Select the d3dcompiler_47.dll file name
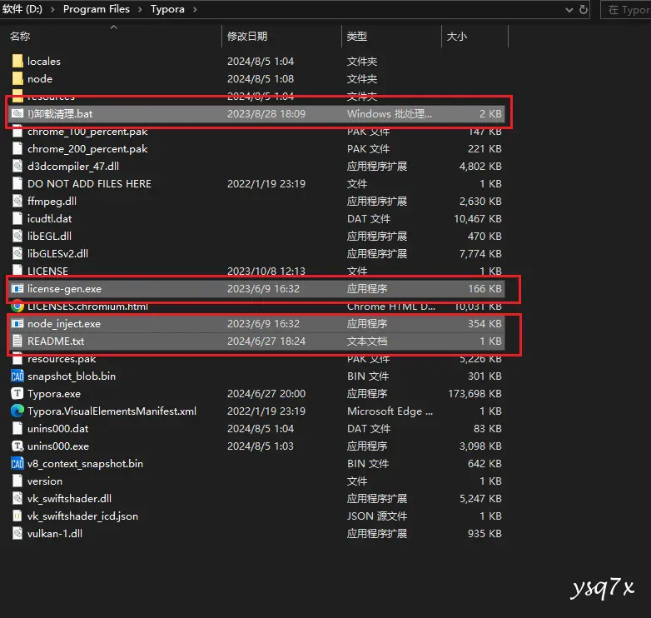 [73, 166]
